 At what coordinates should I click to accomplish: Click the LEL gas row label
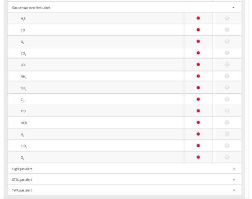click(23, 65)
